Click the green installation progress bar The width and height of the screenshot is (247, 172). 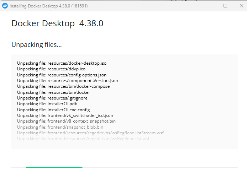pos(54,167)
